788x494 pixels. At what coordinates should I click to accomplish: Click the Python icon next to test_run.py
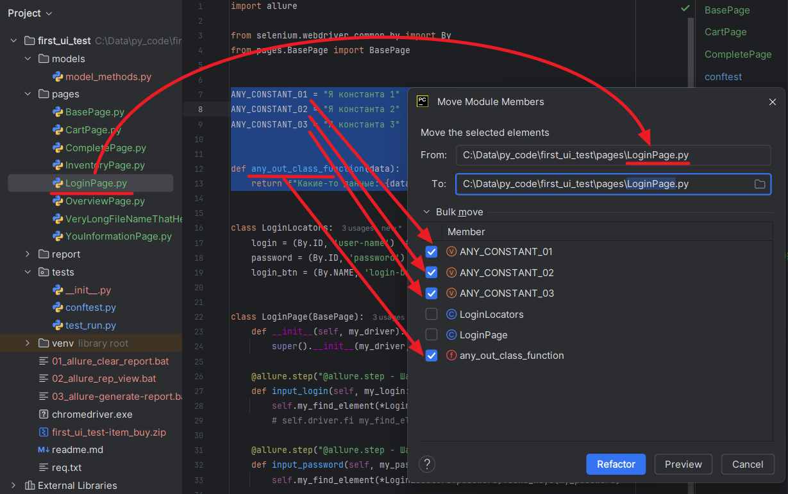point(58,325)
